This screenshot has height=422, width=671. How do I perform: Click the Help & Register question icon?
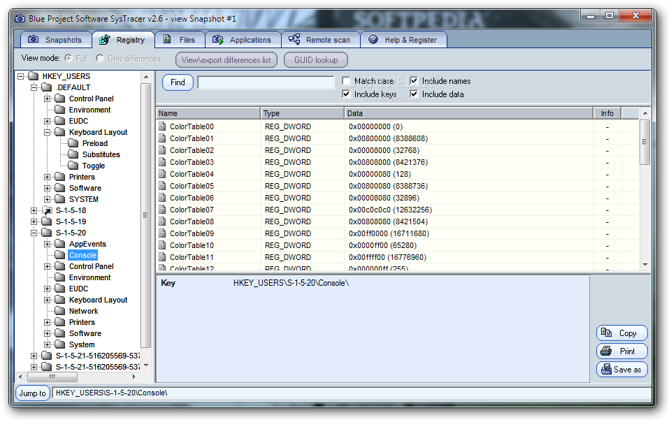pos(373,39)
